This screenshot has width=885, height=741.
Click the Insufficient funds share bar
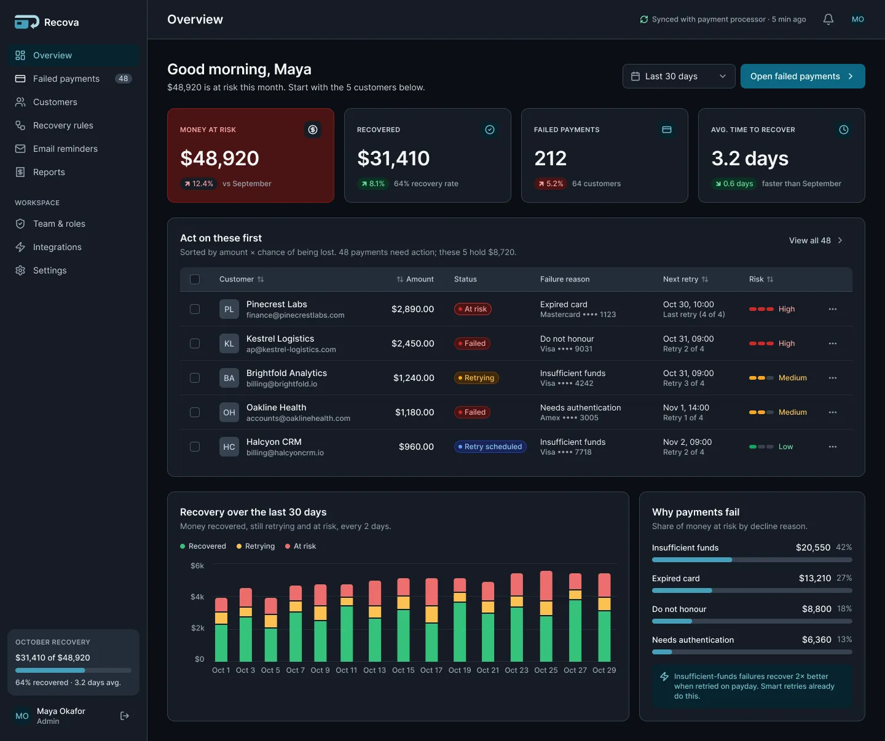coord(752,560)
